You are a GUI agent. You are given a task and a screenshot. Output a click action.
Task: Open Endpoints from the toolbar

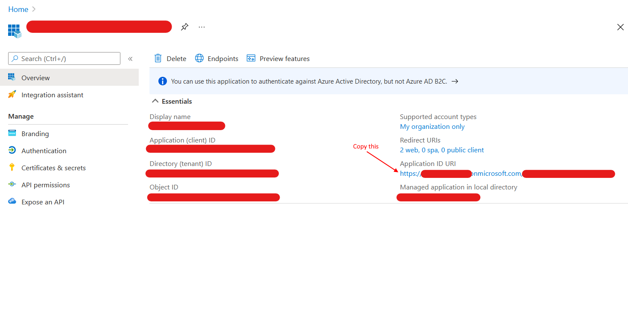pyautogui.click(x=216, y=58)
